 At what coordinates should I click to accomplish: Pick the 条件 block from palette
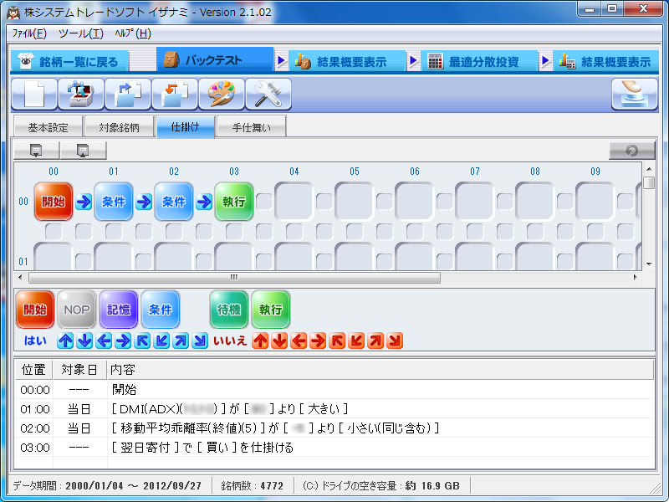161,310
